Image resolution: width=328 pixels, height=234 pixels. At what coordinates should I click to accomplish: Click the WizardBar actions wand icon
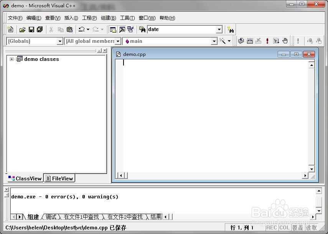[x=223, y=41]
